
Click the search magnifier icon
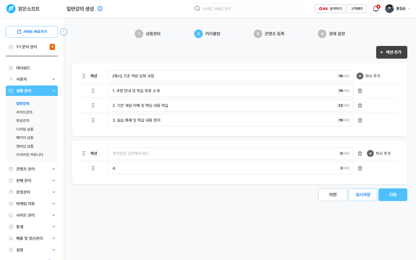coord(197,8)
